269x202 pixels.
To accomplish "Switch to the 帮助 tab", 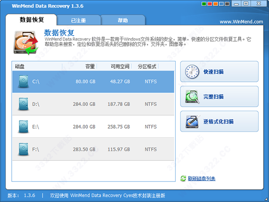I will [x=123, y=21].
